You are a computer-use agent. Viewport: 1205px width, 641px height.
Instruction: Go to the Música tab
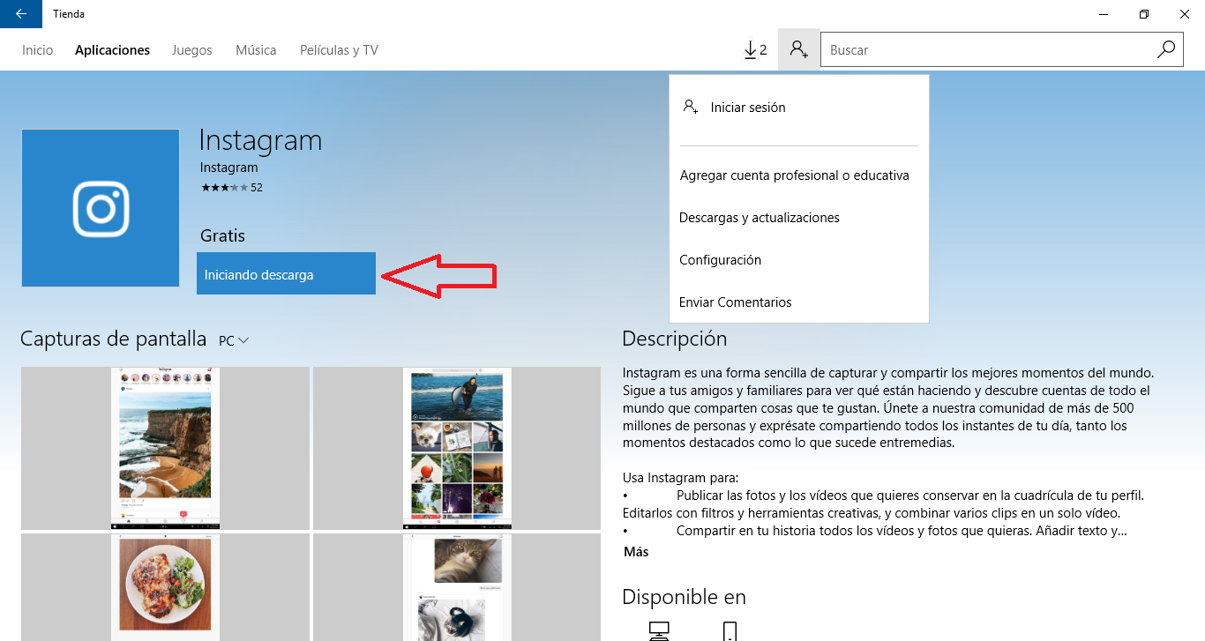[256, 50]
